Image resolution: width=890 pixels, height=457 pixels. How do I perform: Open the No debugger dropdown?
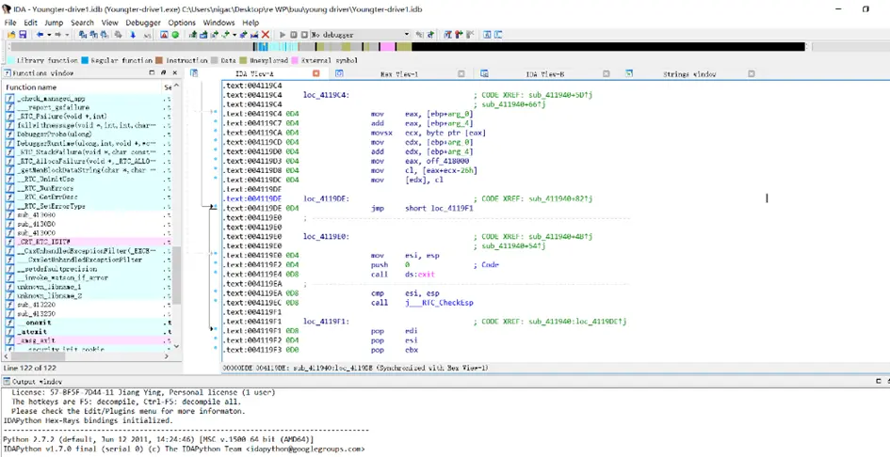point(407,35)
